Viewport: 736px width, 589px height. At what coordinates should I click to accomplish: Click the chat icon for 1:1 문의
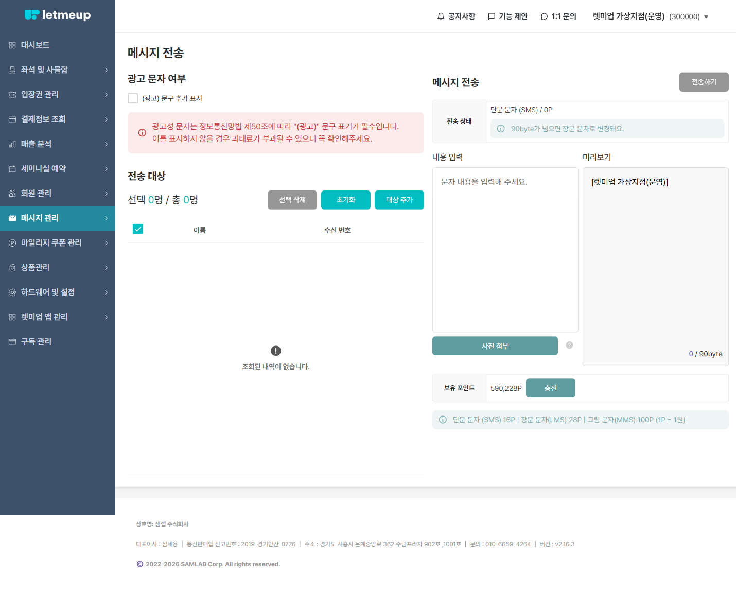click(x=544, y=16)
